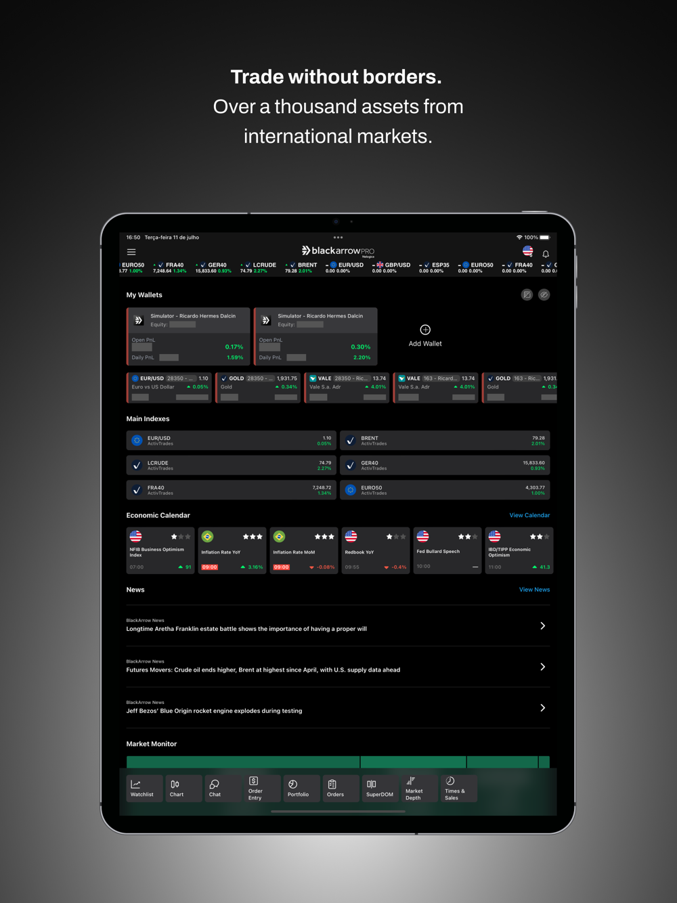Expand the Aretha Franklin news chevron
677x903 pixels.
pyautogui.click(x=542, y=626)
